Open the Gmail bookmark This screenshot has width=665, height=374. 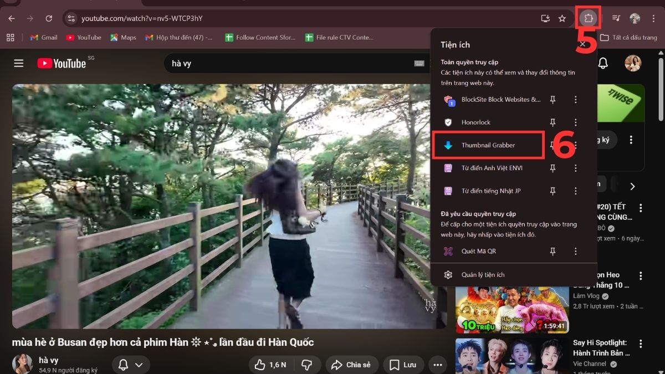[43, 37]
